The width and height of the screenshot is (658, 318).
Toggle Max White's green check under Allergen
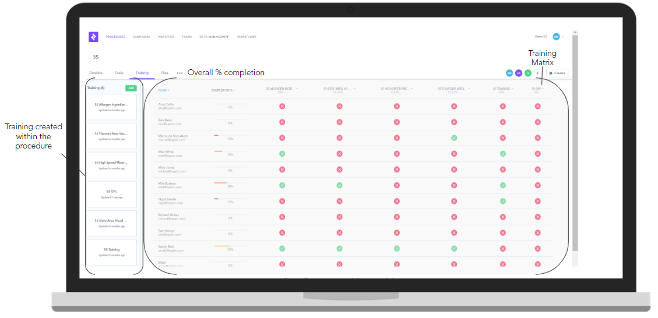(x=282, y=154)
